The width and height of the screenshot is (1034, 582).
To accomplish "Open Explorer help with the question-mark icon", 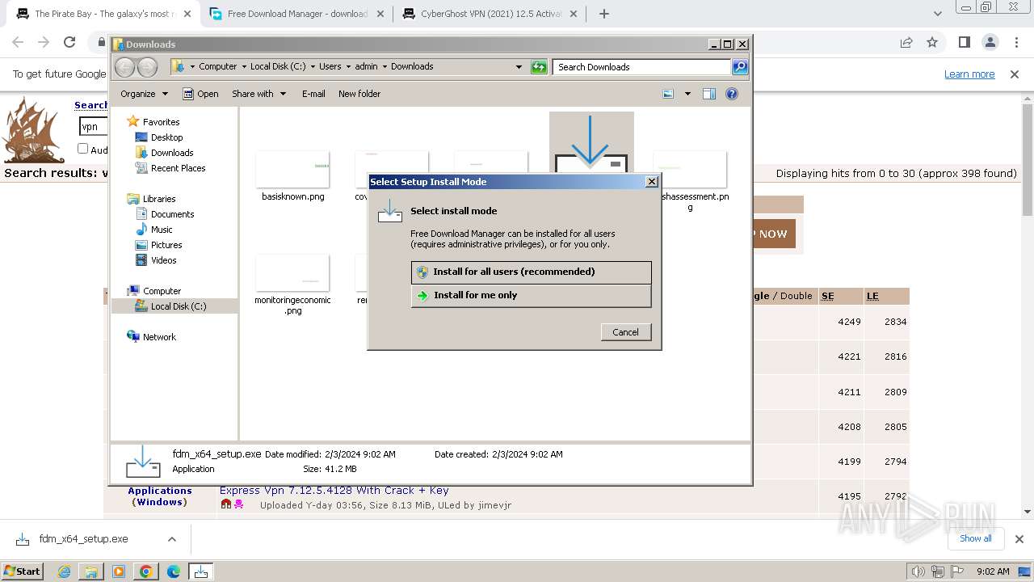I will coord(732,94).
